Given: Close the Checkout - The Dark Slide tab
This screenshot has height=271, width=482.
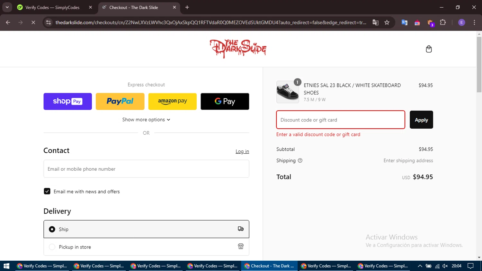Looking at the screenshot, I should coord(174,7).
